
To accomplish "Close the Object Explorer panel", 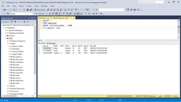I will click(35, 18).
